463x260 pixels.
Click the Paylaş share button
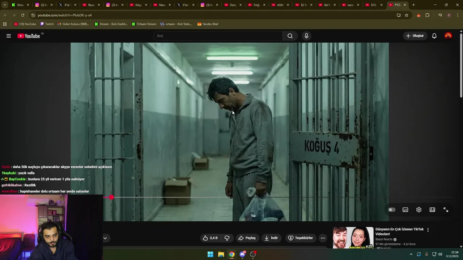pos(247,238)
